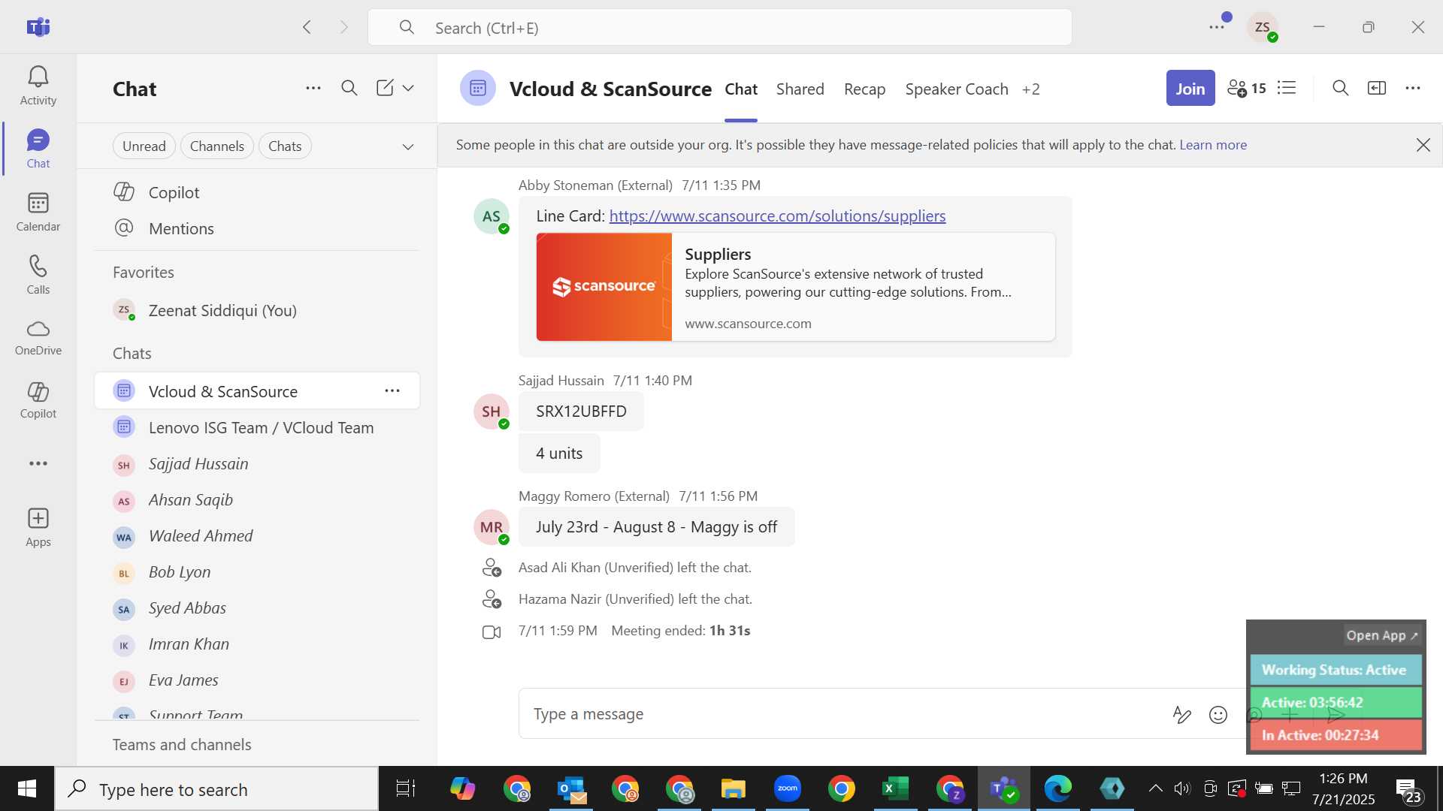Screen dimensions: 1443x811
Task: Open the meeting notes list icon
Action: point(1287,88)
